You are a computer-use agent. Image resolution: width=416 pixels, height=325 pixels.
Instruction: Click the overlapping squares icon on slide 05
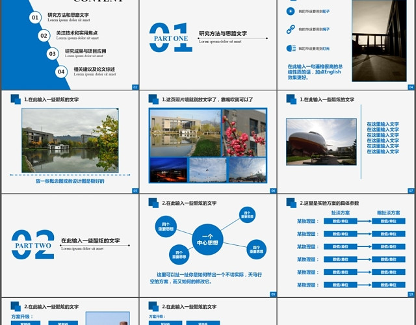(x=16, y=99)
